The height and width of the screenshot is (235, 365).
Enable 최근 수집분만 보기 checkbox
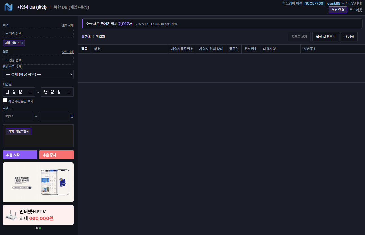coord(5,100)
